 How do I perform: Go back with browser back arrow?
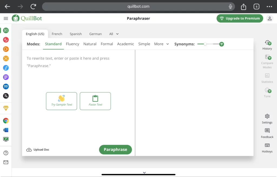click(7, 6)
